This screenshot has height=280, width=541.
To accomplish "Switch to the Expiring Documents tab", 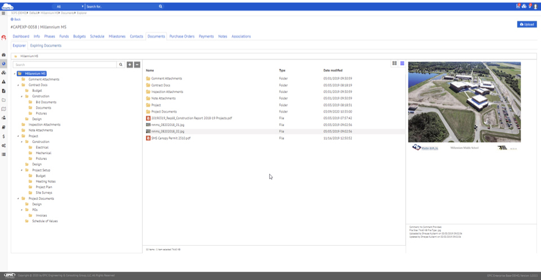I will [x=46, y=46].
